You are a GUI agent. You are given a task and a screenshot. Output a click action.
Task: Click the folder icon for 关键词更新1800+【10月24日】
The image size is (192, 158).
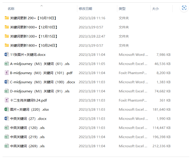pyautogui.click(x=7, y=46)
